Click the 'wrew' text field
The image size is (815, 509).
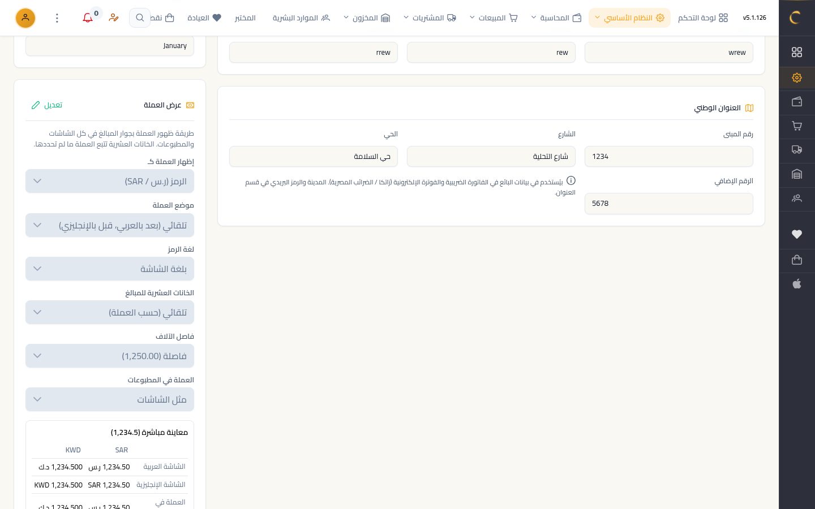click(669, 53)
